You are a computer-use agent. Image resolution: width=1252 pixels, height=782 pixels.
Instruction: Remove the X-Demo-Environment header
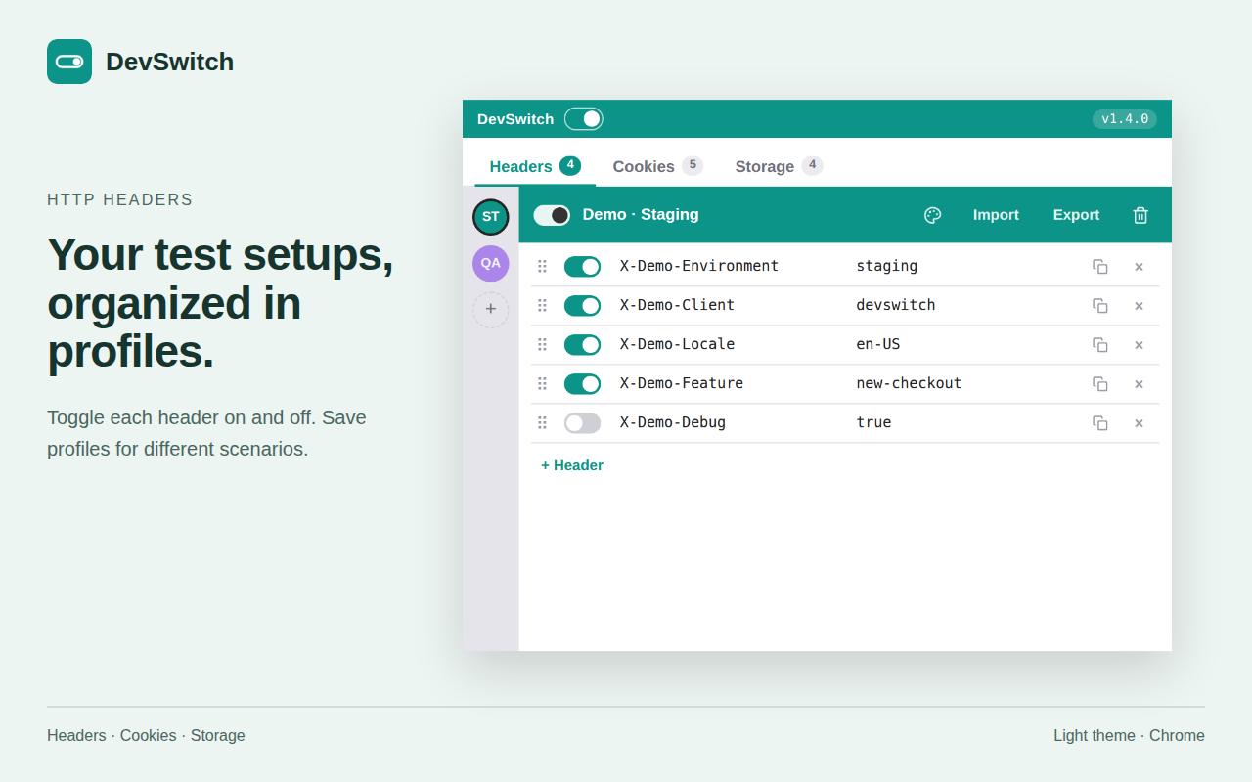1139,267
